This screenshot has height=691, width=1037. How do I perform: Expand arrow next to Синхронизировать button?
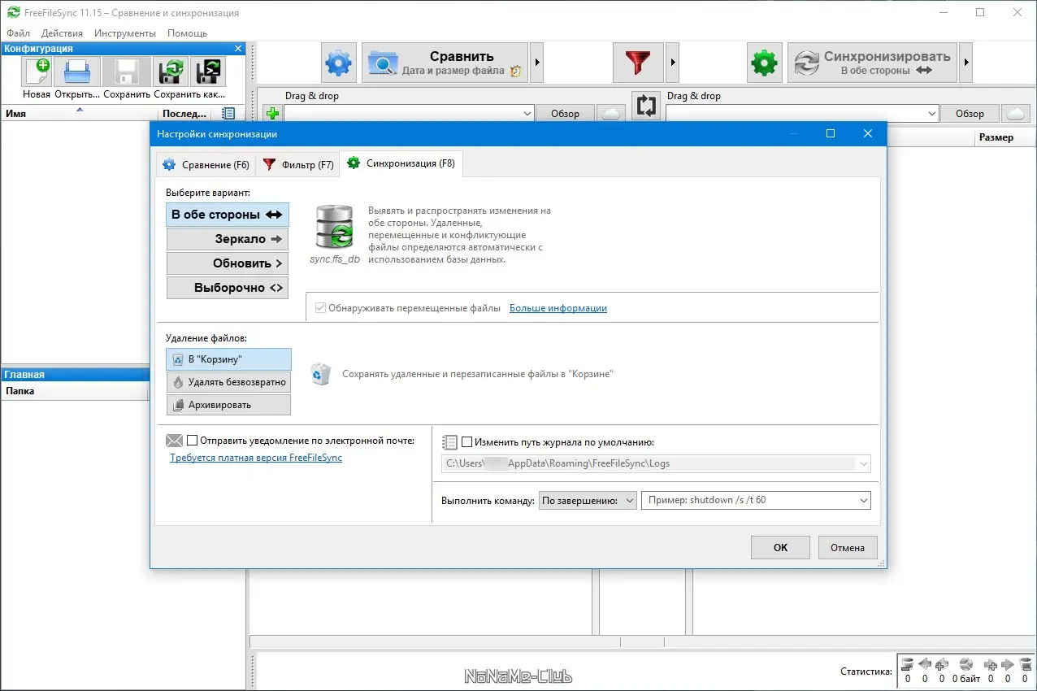[x=965, y=63]
